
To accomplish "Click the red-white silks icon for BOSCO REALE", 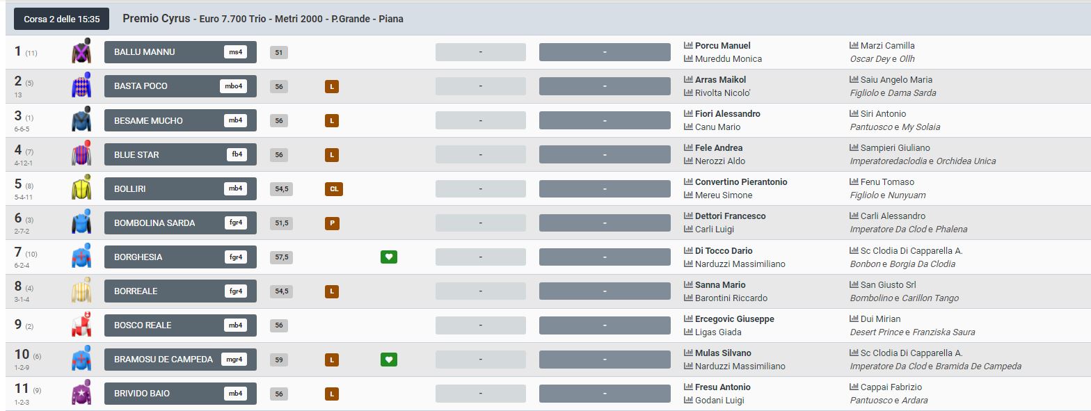I will [81, 325].
